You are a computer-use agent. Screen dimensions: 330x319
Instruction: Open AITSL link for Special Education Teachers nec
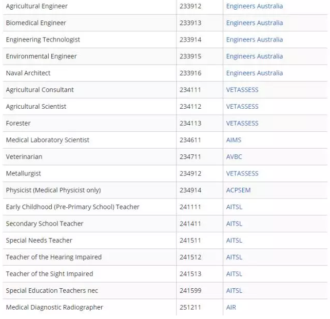(x=234, y=291)
